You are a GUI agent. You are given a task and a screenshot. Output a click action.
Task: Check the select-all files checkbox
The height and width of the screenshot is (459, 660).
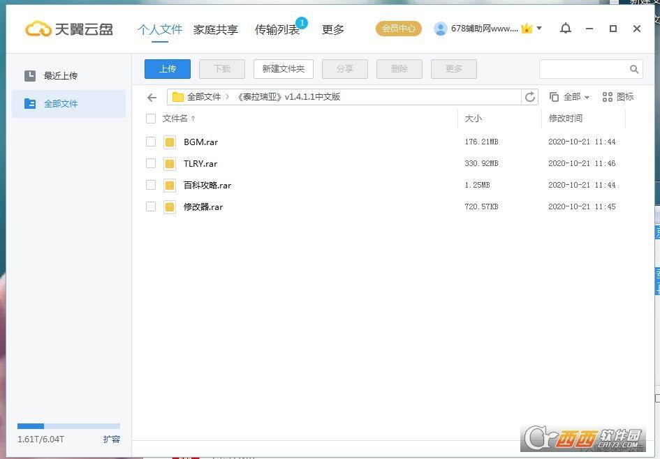pos(151,119)
